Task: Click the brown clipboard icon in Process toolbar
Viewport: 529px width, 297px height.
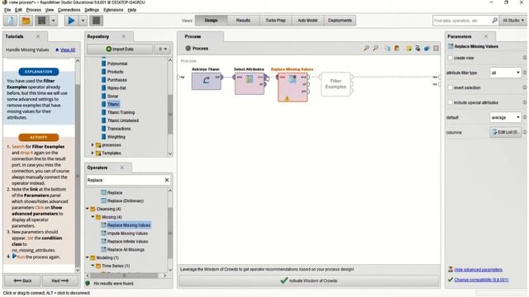Action: tap(397, 49)
